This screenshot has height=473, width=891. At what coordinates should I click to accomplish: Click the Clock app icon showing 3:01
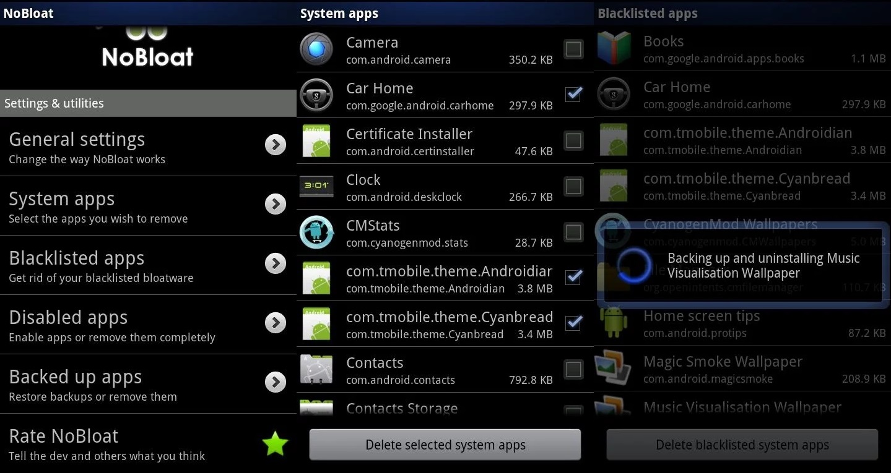(316, 186)
